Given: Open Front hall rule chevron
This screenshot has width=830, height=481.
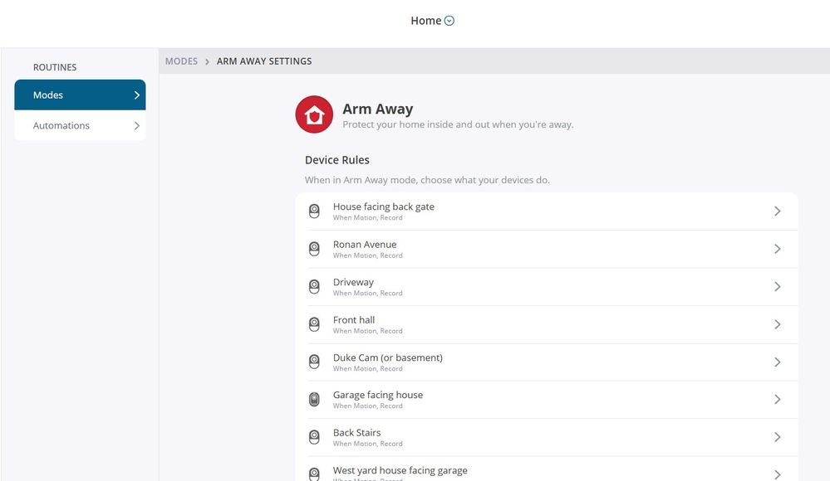Looking at the screenshot, I should click(777, 324).
